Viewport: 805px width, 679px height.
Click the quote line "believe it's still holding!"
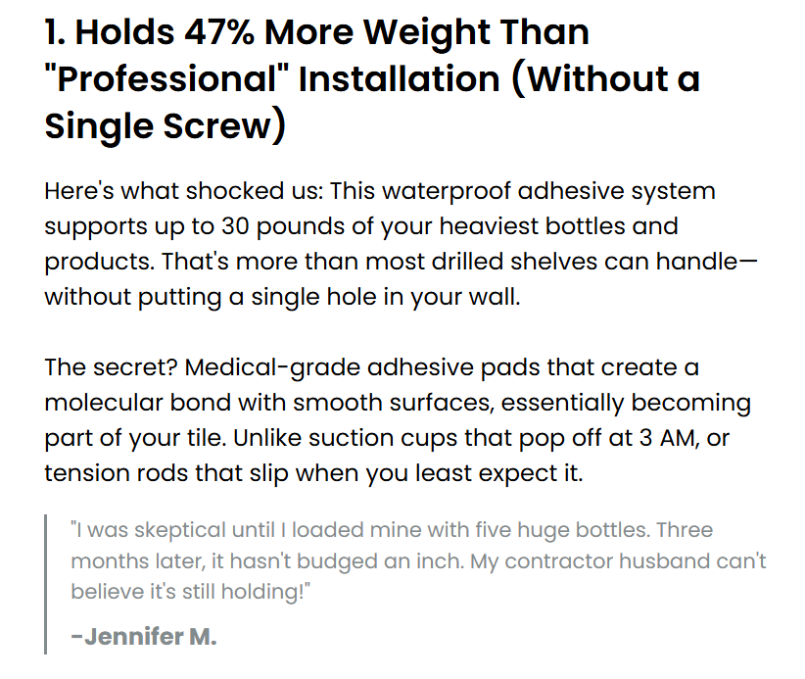191,592
